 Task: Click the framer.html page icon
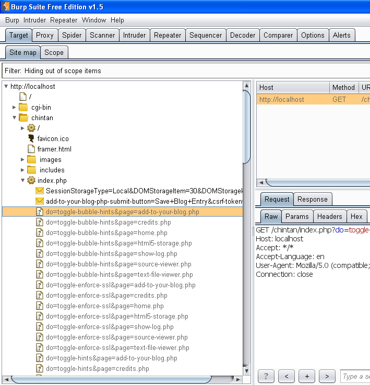click(x=31, y=149)
